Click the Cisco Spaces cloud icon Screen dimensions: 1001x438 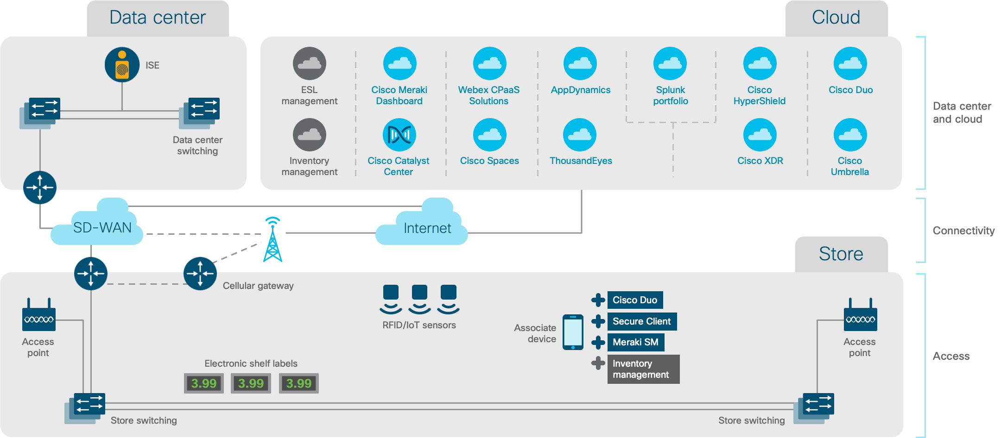[x=489, y=135]
